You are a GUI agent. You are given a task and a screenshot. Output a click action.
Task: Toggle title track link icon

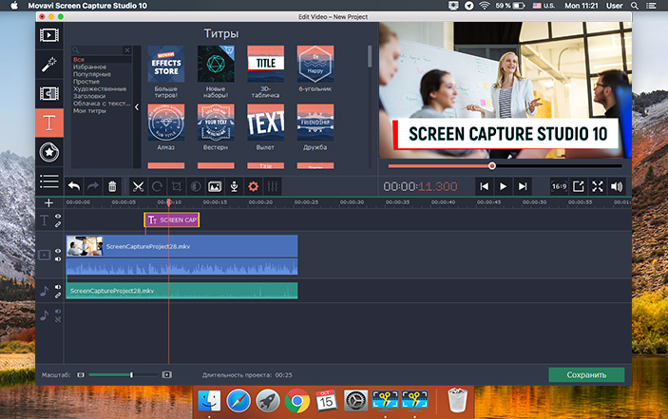pos(58,224)
